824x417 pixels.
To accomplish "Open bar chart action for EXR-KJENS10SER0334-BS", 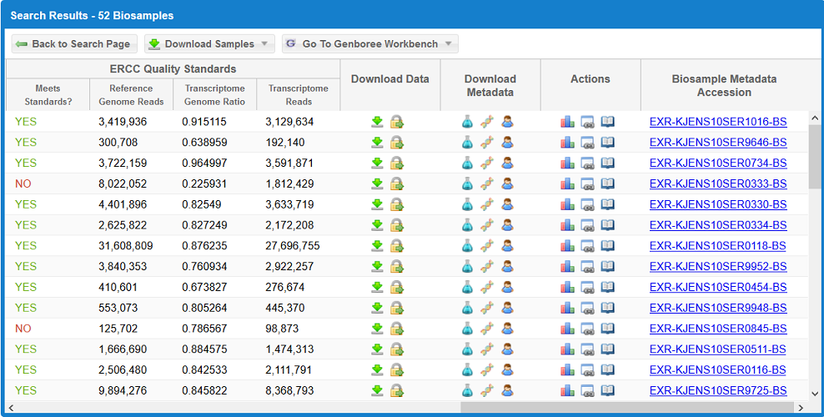I will 567,225.
